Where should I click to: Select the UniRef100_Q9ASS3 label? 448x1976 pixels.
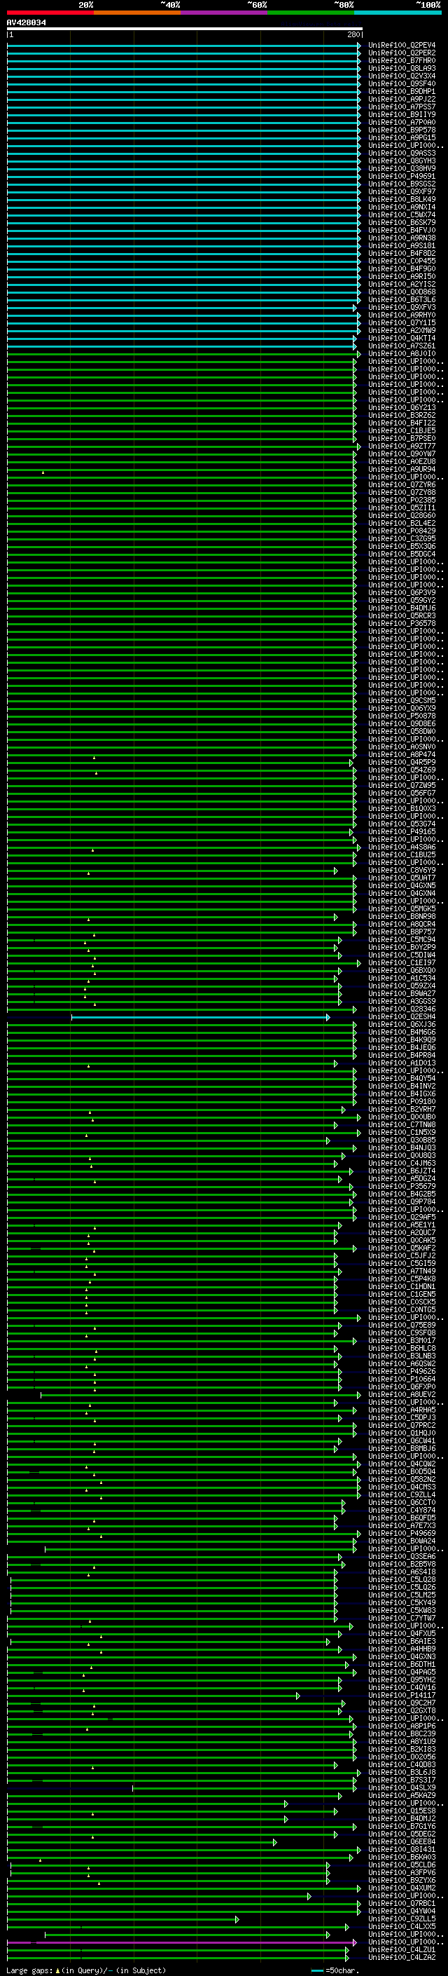coord(401,154)
